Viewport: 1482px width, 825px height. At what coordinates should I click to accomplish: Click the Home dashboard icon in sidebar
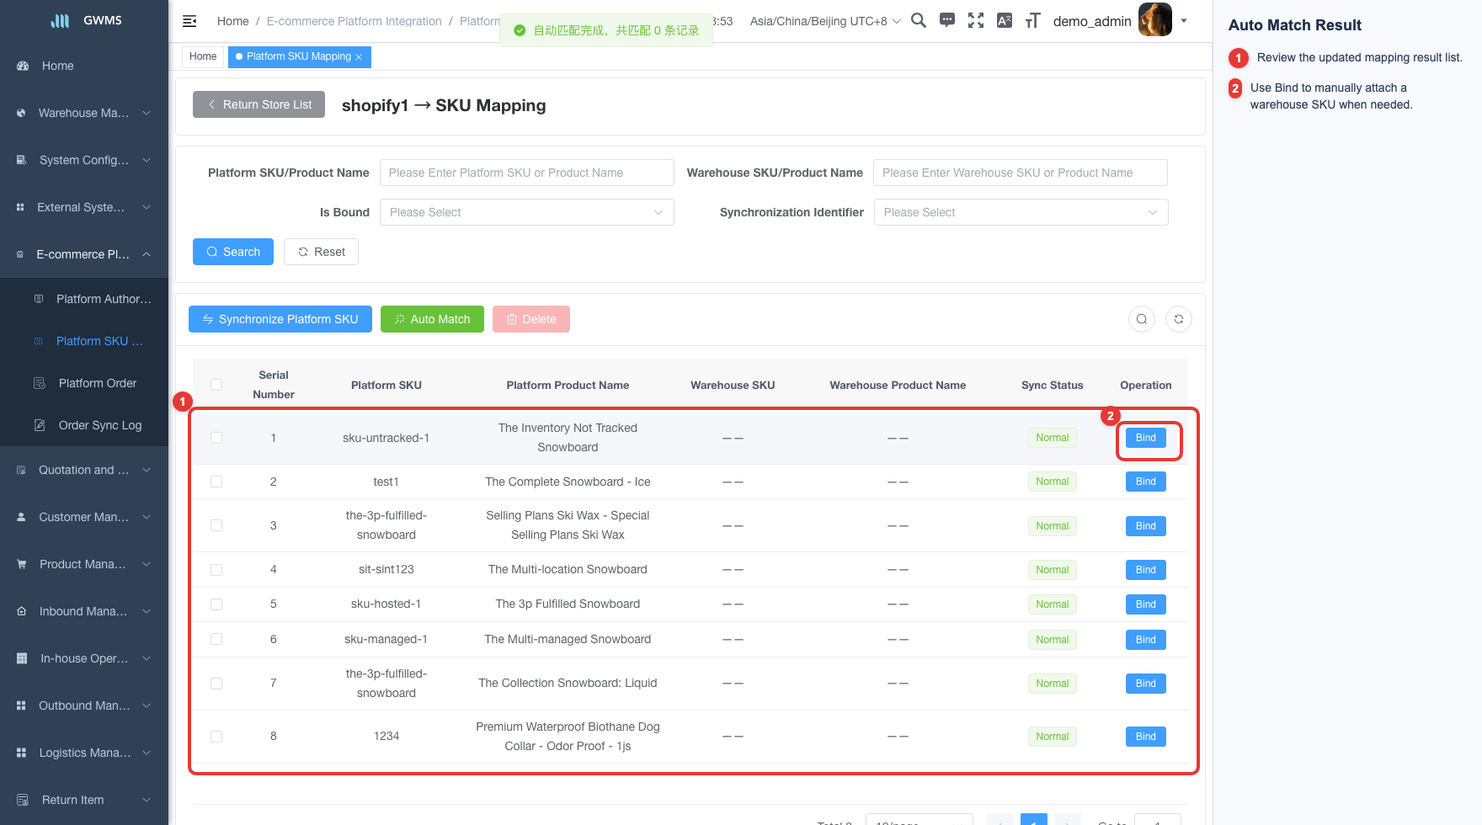[23, 66]
